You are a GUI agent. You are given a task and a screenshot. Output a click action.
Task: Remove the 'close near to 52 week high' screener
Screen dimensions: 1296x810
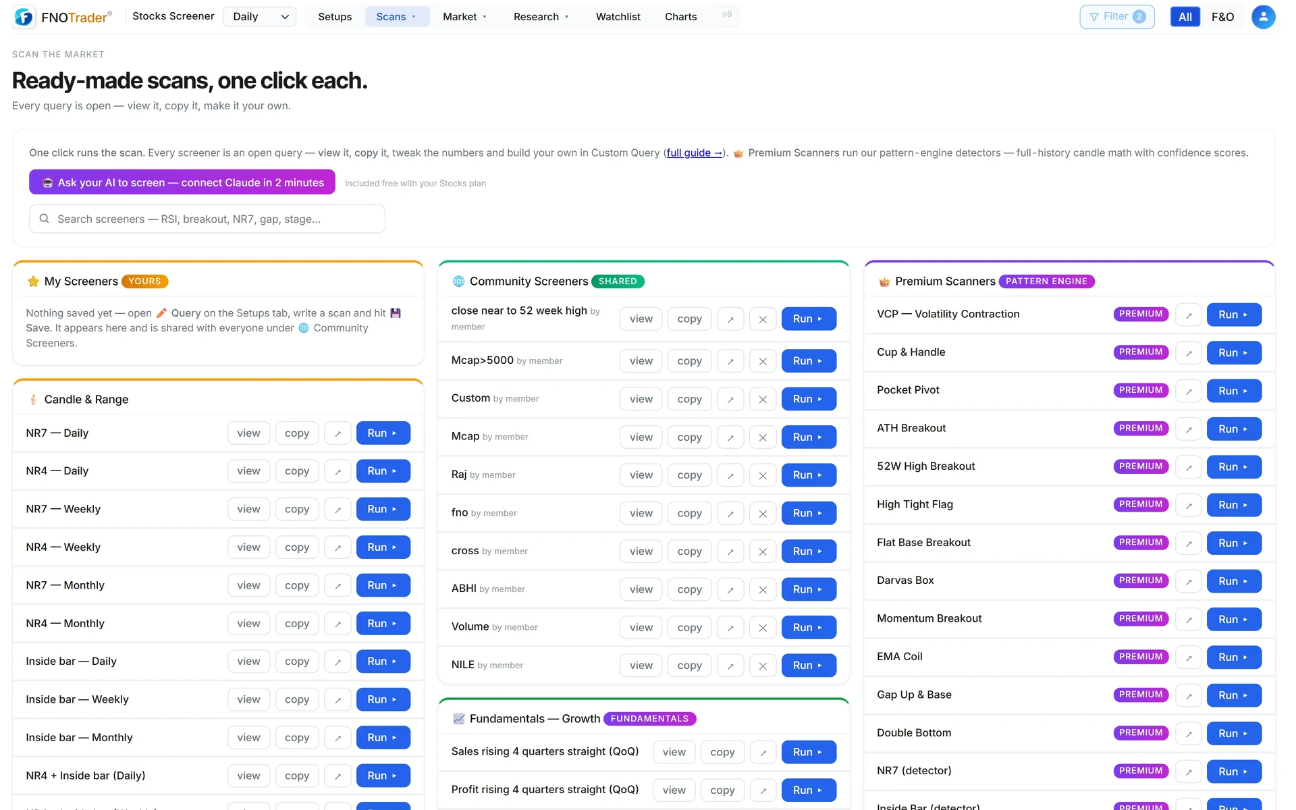(x=763, y=319)
